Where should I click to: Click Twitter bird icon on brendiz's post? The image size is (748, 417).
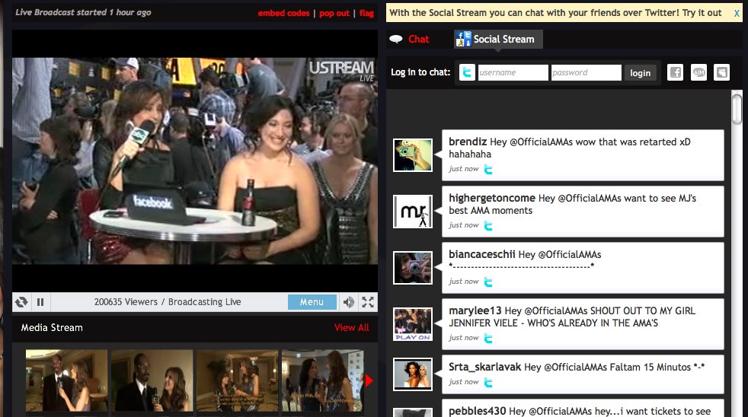click(488, 169)
